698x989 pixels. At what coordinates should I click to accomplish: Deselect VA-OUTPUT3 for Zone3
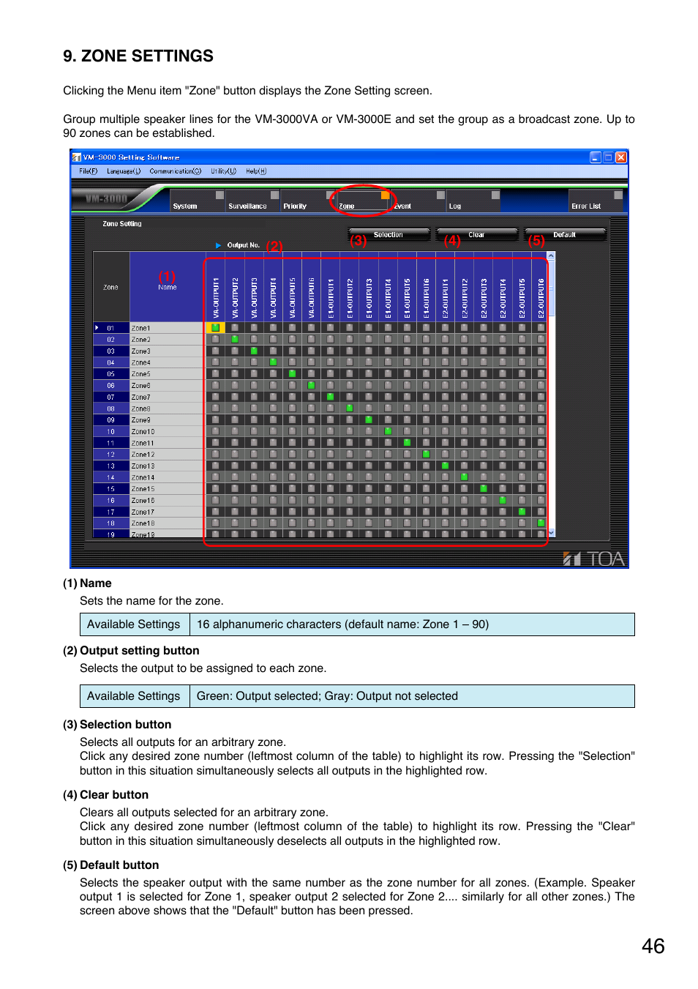pyautogui.click(x=254, y=351)
